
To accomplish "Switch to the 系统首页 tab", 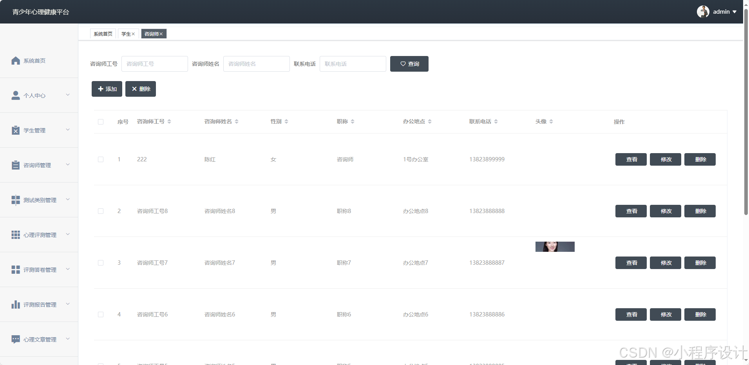I will 103,34.
